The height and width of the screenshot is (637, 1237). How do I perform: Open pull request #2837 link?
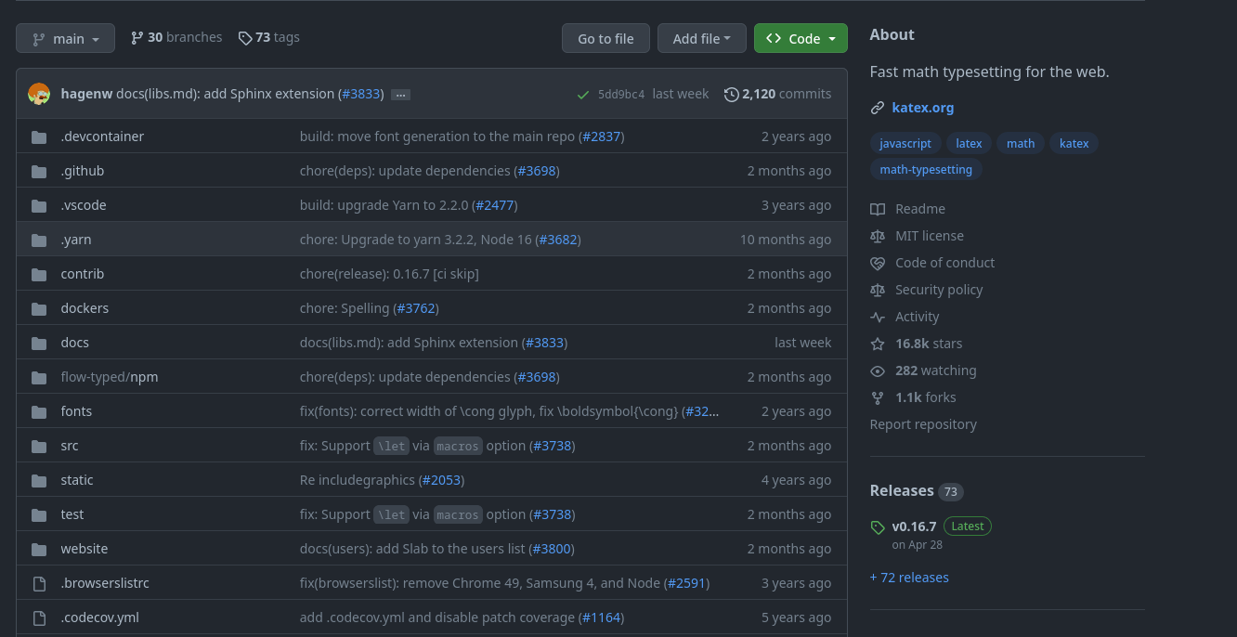click(602, 136)
